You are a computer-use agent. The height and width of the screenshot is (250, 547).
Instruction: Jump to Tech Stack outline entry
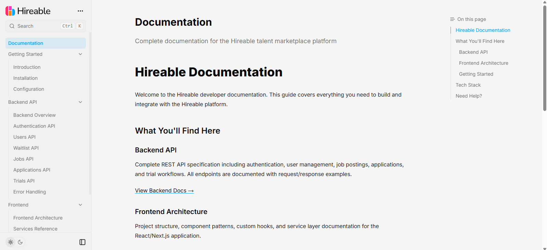point(468,85)
